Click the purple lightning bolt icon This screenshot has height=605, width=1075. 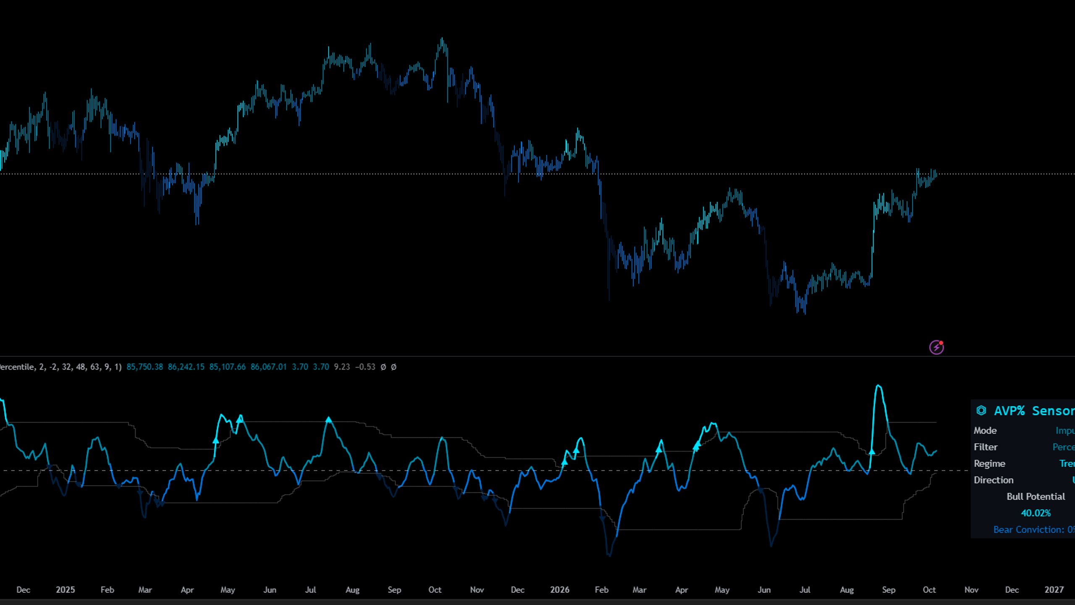936,347
